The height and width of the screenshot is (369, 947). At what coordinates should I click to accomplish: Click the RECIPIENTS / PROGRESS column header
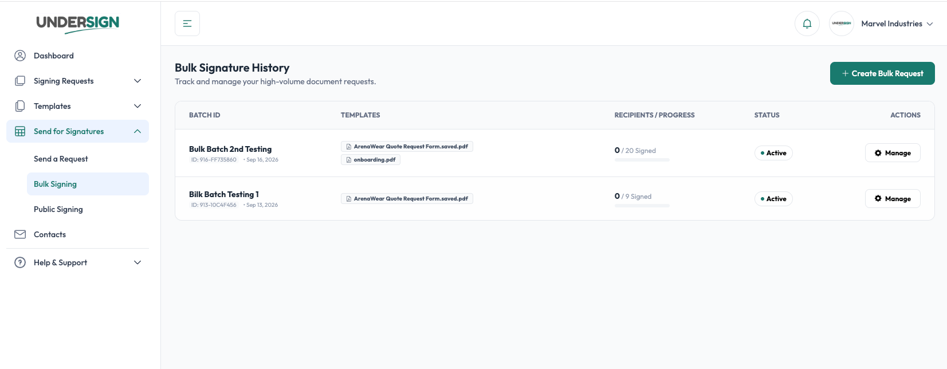655,115
